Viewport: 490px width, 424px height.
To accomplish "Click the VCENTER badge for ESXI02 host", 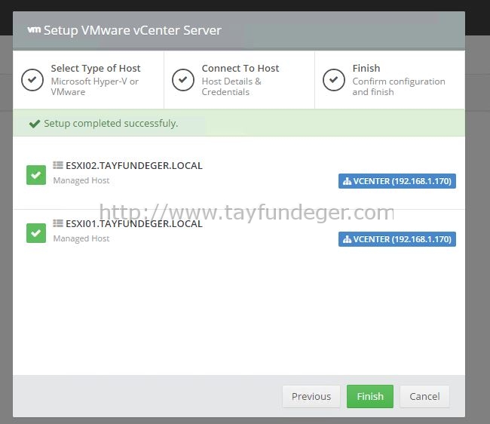I will point(397,181).
